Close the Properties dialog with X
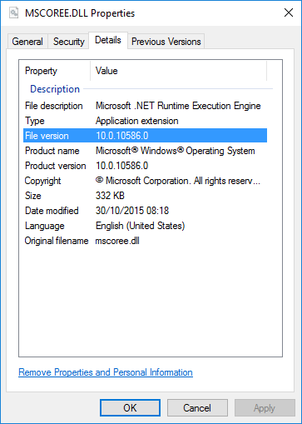This screenshot has width=302, height=424. (289, 12)
